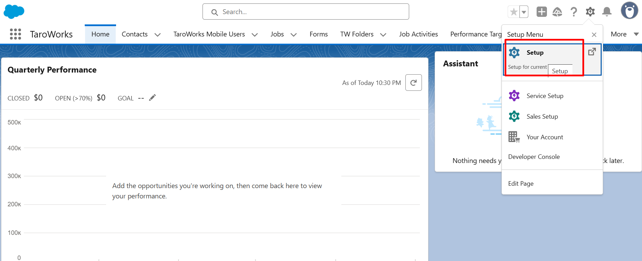This screenshot has width=642, height=261.
Task: Open the App Launcher grid icon
Action: click(x=15, y=34)
